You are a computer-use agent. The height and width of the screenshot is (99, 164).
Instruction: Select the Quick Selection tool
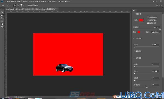pyautogui.click(x=2, y=12)
